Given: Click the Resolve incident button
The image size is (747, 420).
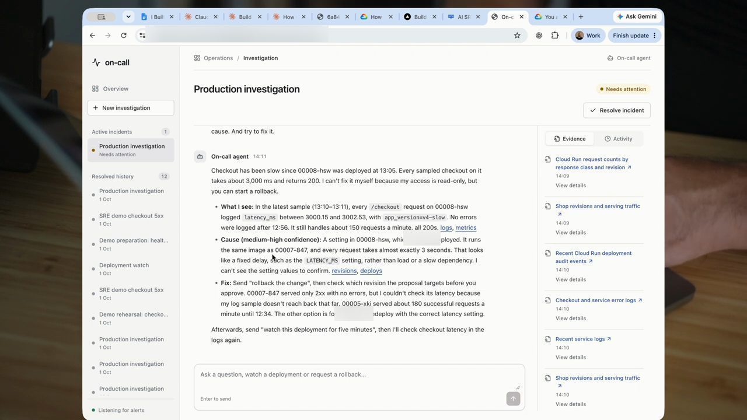Looking at the screenshot, I should tap(617, 110).
